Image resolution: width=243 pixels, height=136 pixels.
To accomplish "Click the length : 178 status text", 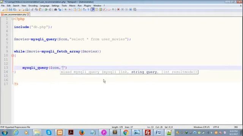I will coord(117,127).
